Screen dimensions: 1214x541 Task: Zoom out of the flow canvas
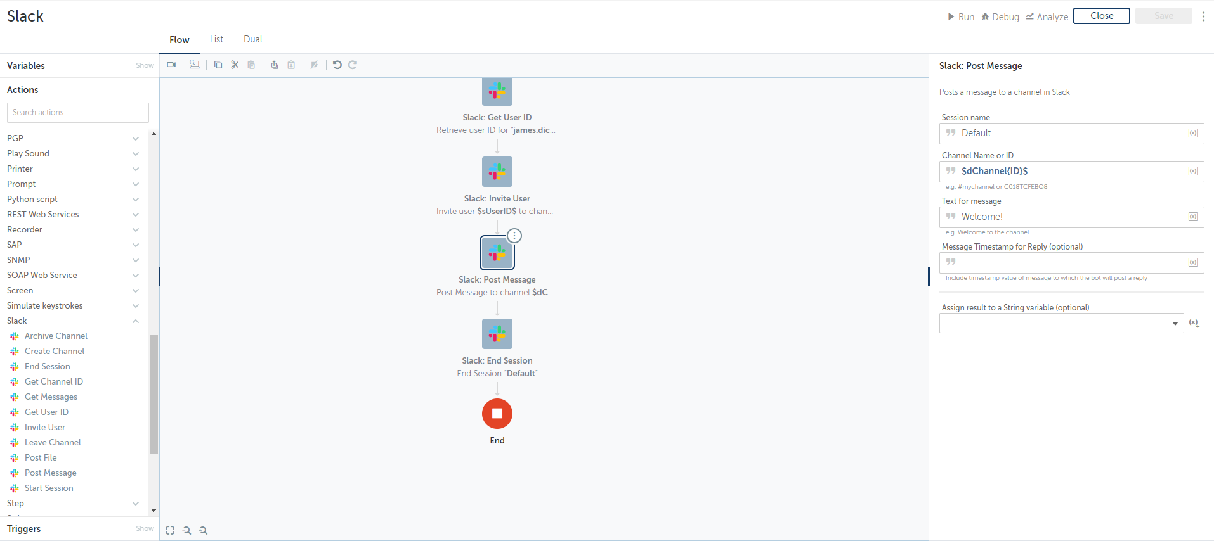tap(186, 530)
